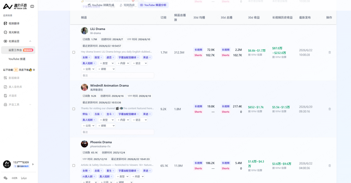Open the 语言 dropdown for Windmill Animation Drama
Screen dimensions: 351x183
click(139, 120)
